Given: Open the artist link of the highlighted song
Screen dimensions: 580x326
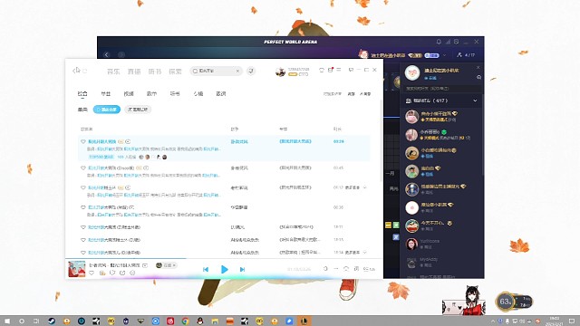Looking at the screenshot, I should pyautogui.click(x=239, y=141).
